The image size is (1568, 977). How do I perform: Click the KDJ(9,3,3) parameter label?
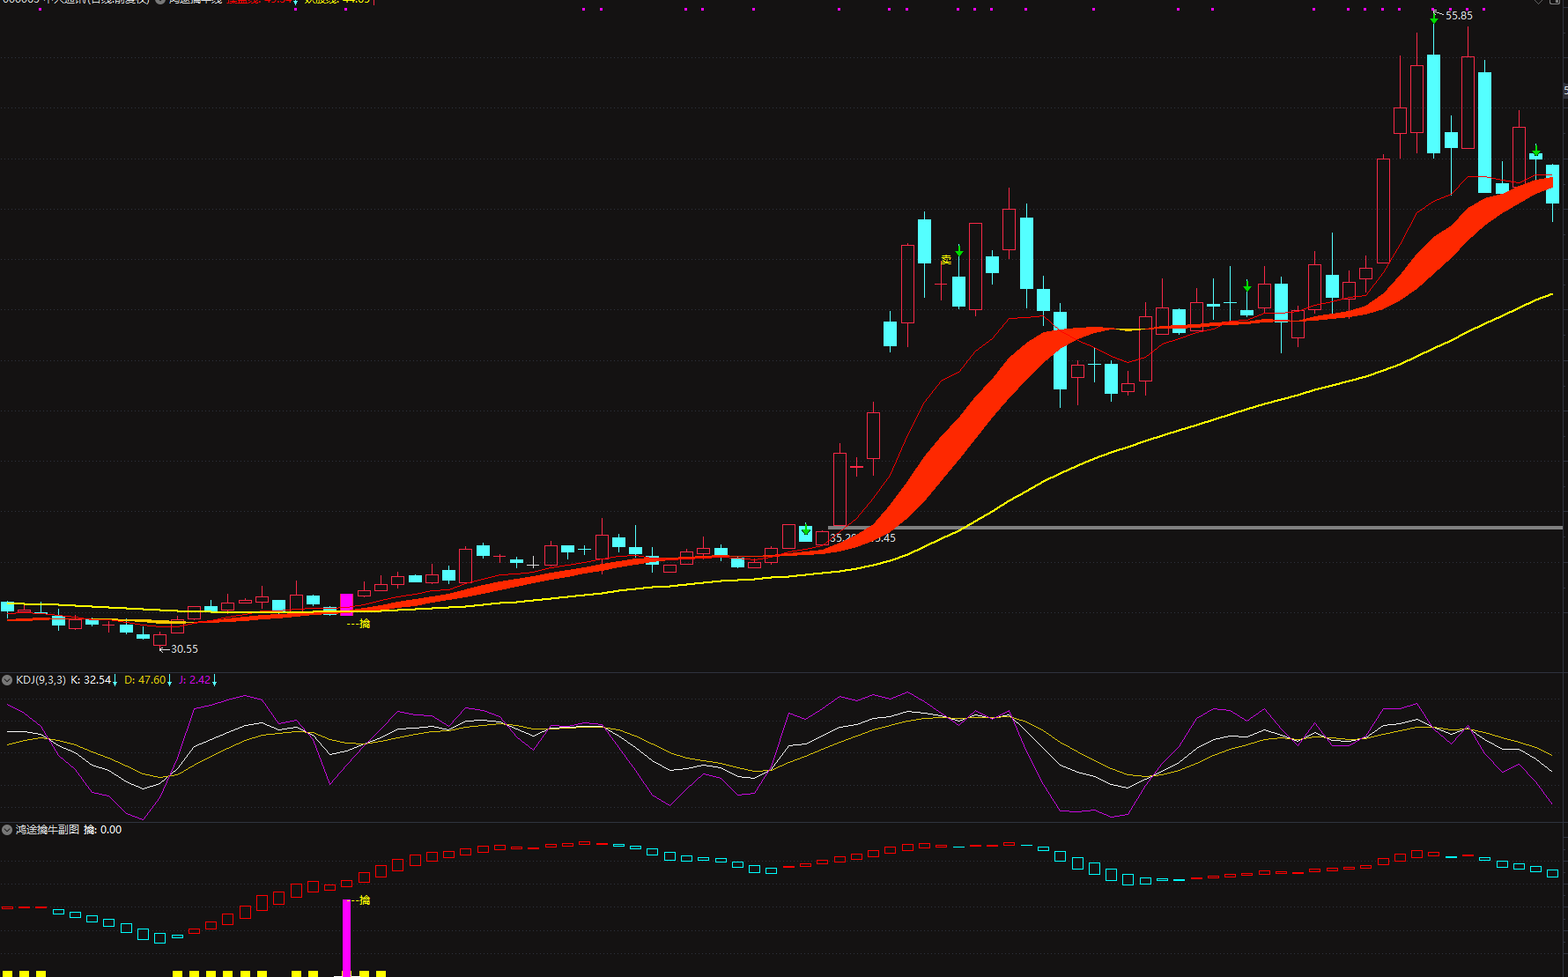click(41, 680)
